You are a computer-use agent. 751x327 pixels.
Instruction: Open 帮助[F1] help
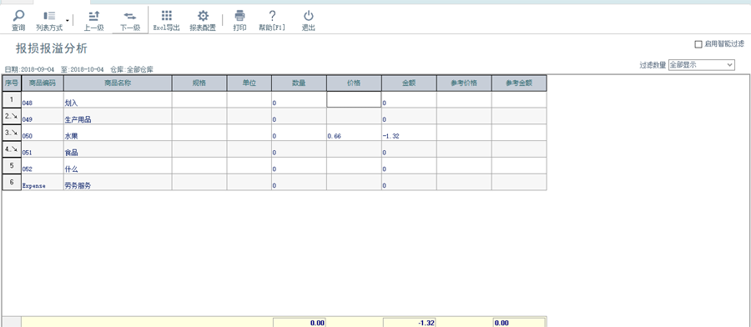tap(271, 21)
